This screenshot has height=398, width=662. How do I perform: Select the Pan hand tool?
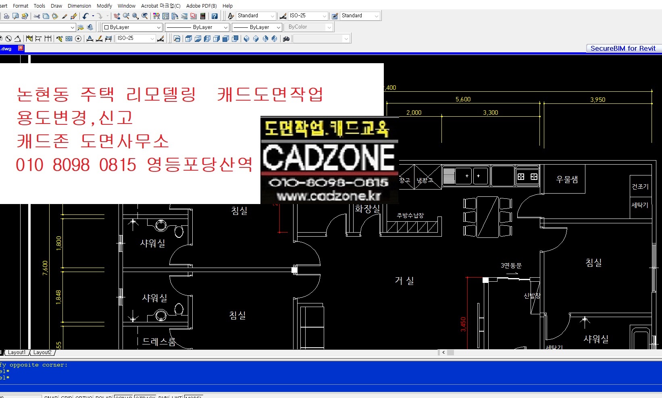(117, 16)
